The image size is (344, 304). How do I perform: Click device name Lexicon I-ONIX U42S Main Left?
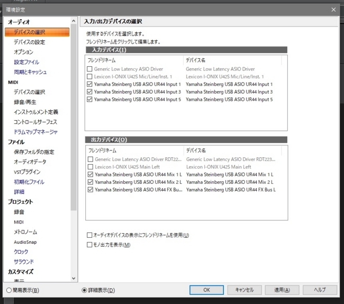tap(219, 167)
